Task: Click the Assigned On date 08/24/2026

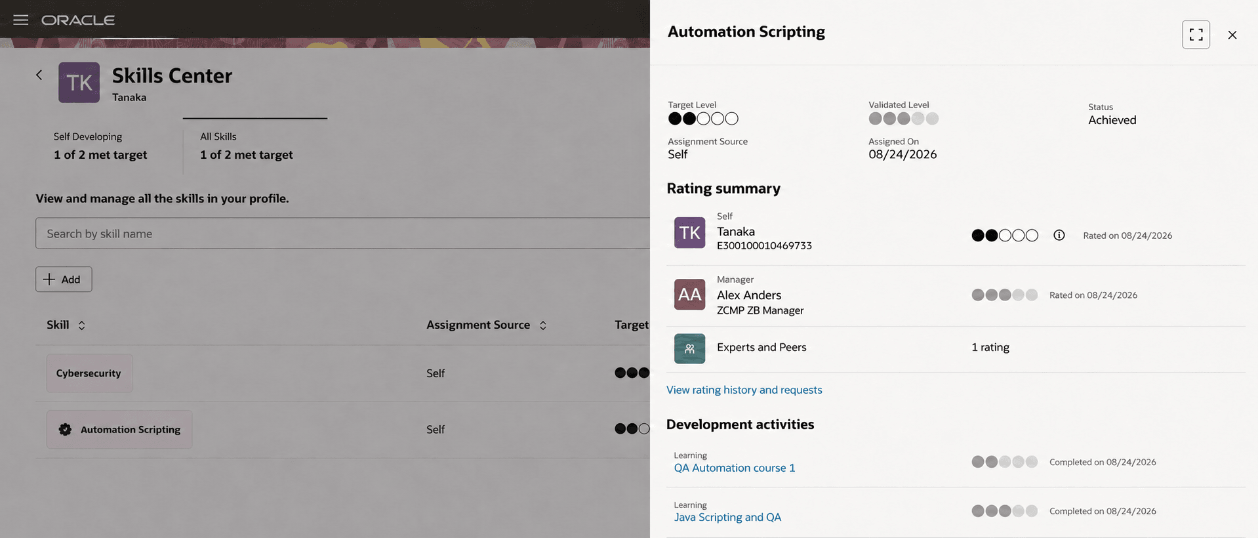Action: tap(903, 154)
